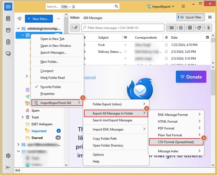Toggle Keep filters applied pin button
Screen dimensions: 218x176
tap(75, 28)
